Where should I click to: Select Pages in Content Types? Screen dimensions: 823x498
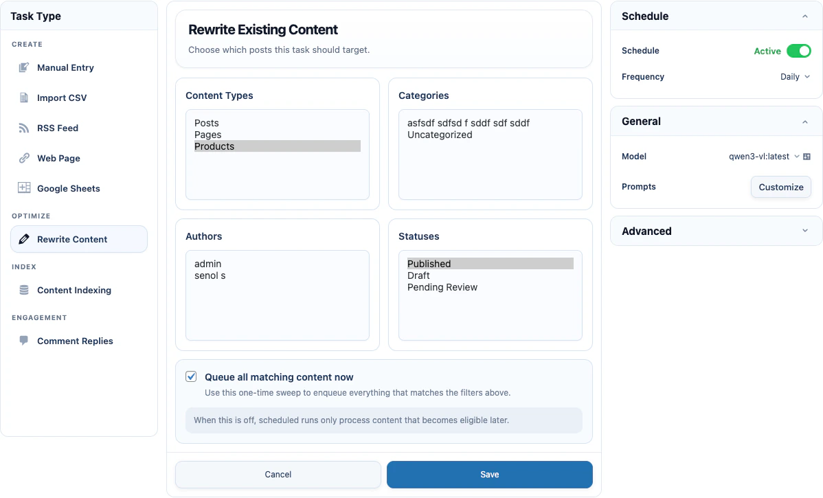coord(277,135)
